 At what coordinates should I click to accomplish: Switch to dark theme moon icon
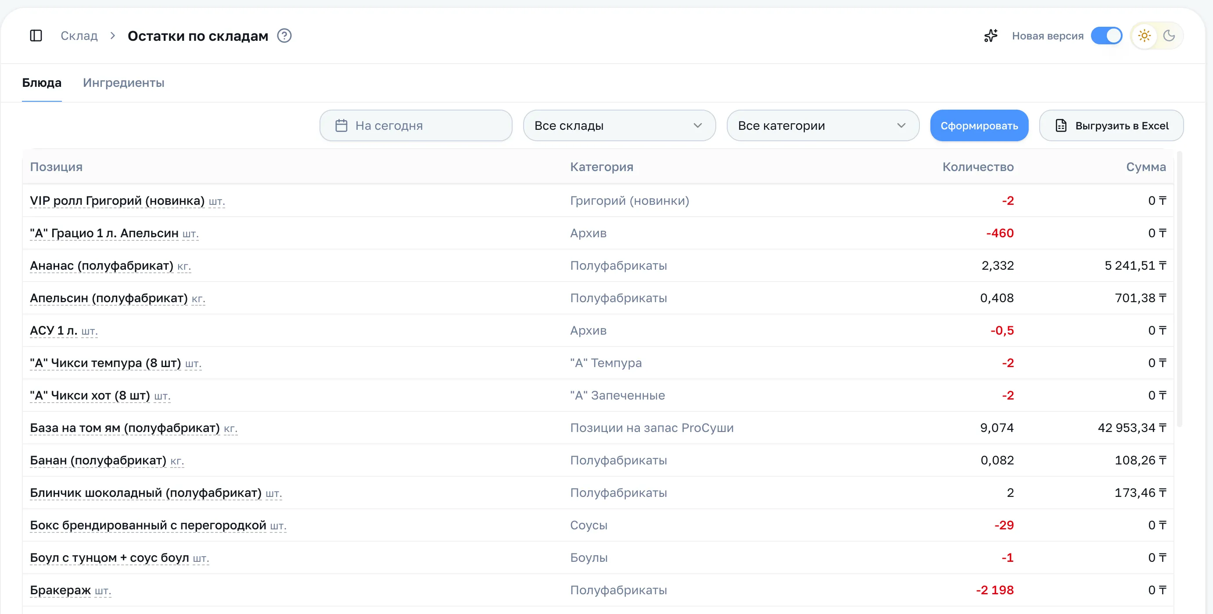click(x=1169, y=36)
